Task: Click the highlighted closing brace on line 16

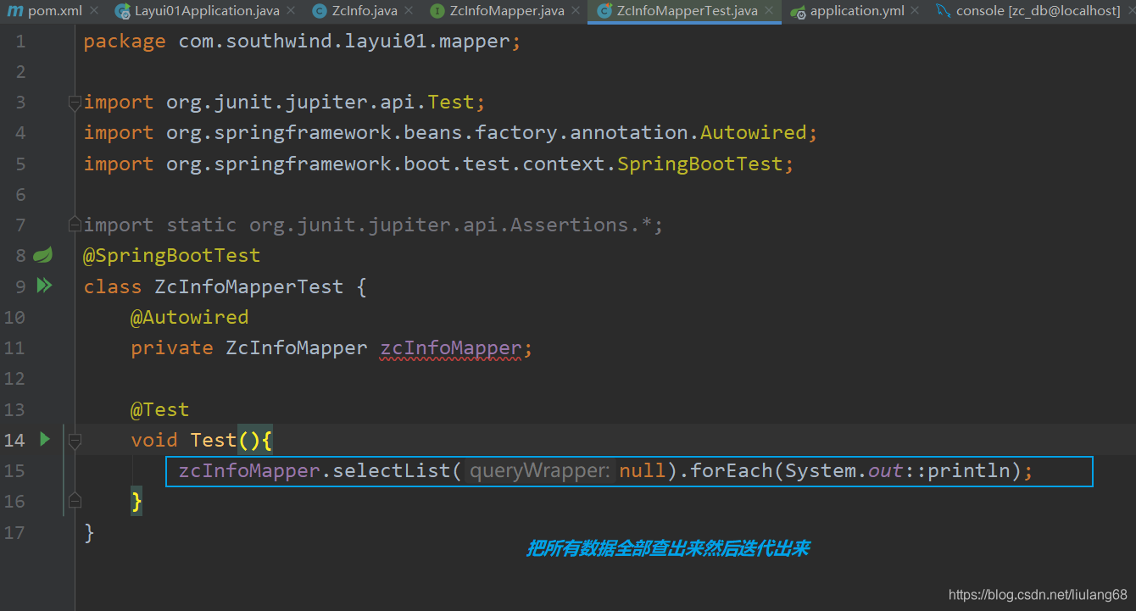Action: pyautogui.click(x=136, y=501)
